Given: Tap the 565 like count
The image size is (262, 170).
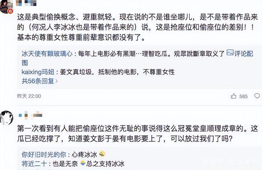Looking at the screenshot, I should (x=243, y=96).
